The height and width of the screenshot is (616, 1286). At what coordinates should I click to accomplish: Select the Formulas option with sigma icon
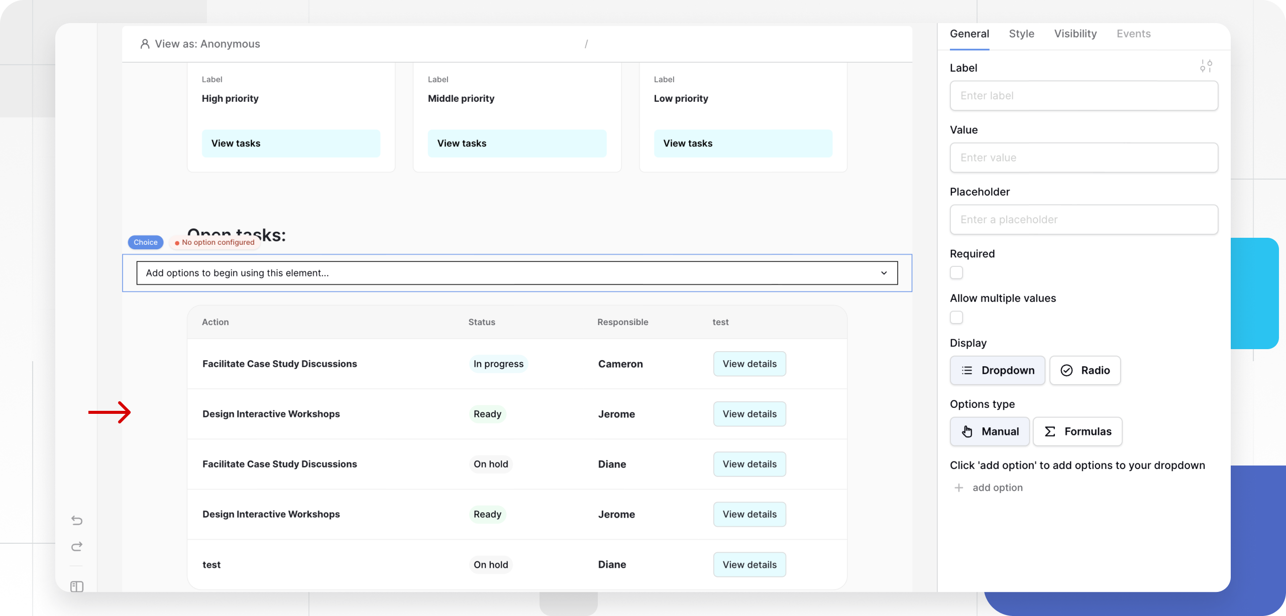pyautogui.click(x=1078, y=431)
